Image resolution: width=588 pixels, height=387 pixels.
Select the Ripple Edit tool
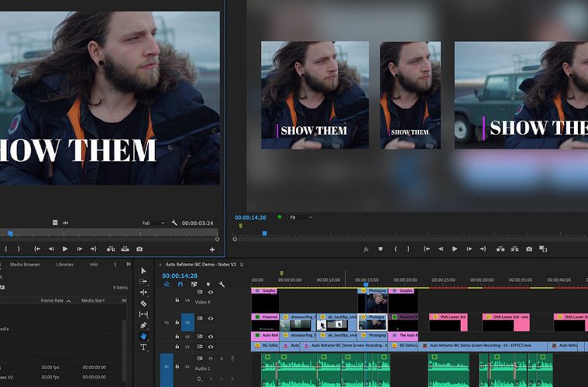coord(143,293)
